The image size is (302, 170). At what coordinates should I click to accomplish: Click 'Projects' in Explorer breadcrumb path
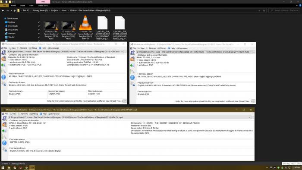pyautogui.click(x=55, y=11)
